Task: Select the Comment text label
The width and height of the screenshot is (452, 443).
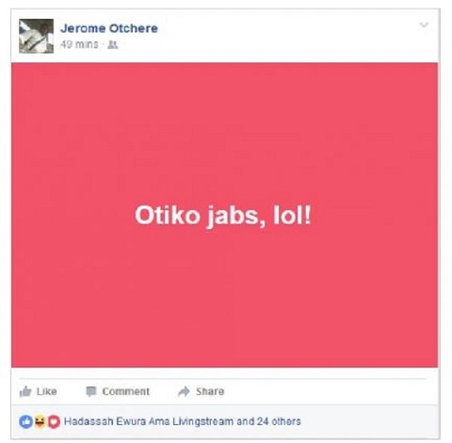Action: (125, 391)
